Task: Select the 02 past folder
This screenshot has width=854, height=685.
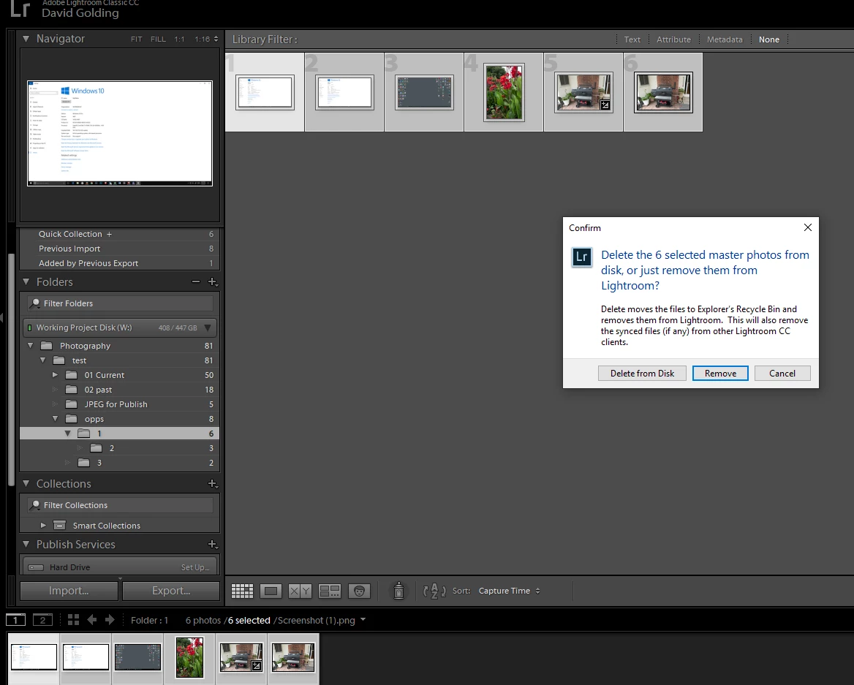Action: click(x=120, y=390)
